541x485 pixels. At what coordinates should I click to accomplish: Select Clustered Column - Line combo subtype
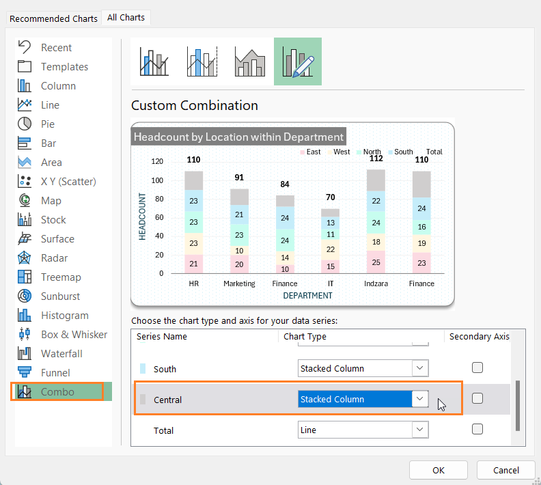[x=154, y=61]
